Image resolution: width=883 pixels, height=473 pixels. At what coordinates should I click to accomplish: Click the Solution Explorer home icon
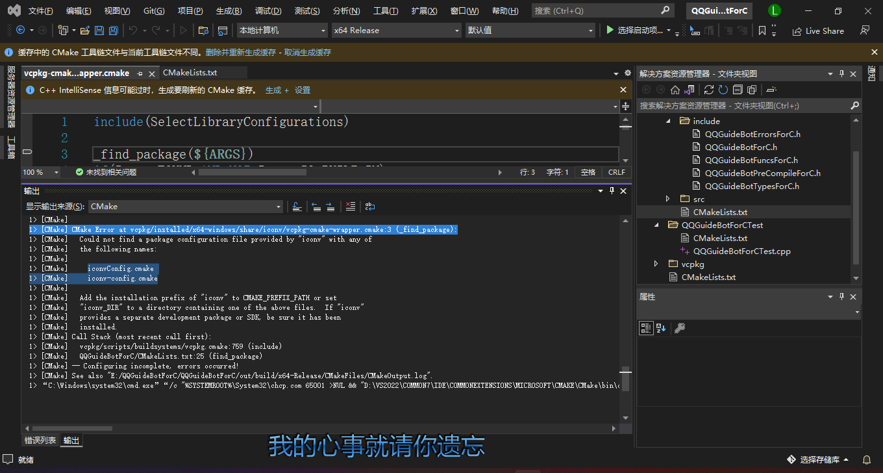coord(675,90)
